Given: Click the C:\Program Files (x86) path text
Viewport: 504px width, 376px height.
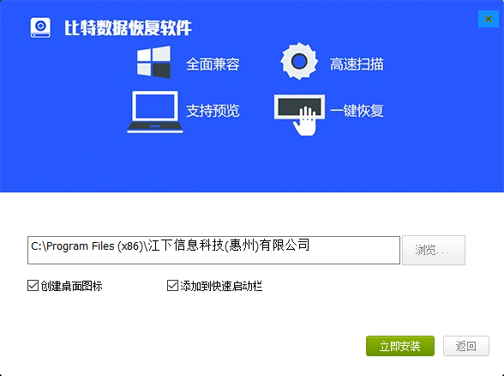Looking at the screenshot, I should click(87, 246).
